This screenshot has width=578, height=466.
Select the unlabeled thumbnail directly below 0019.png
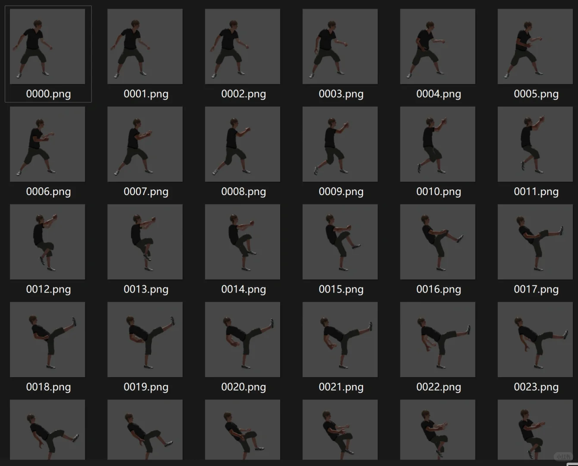coord(145,430)
